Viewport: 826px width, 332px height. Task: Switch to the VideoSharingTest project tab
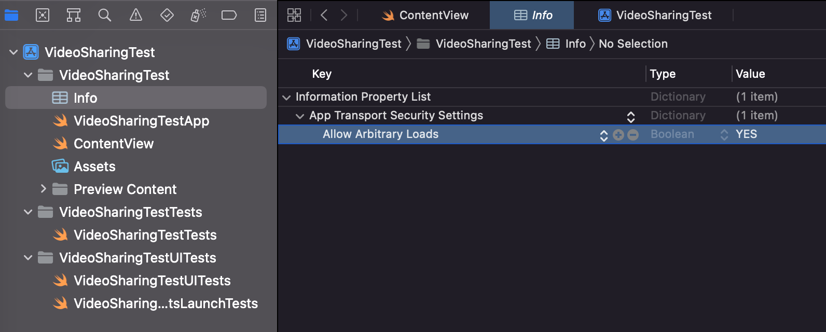(x=655, y=15)
